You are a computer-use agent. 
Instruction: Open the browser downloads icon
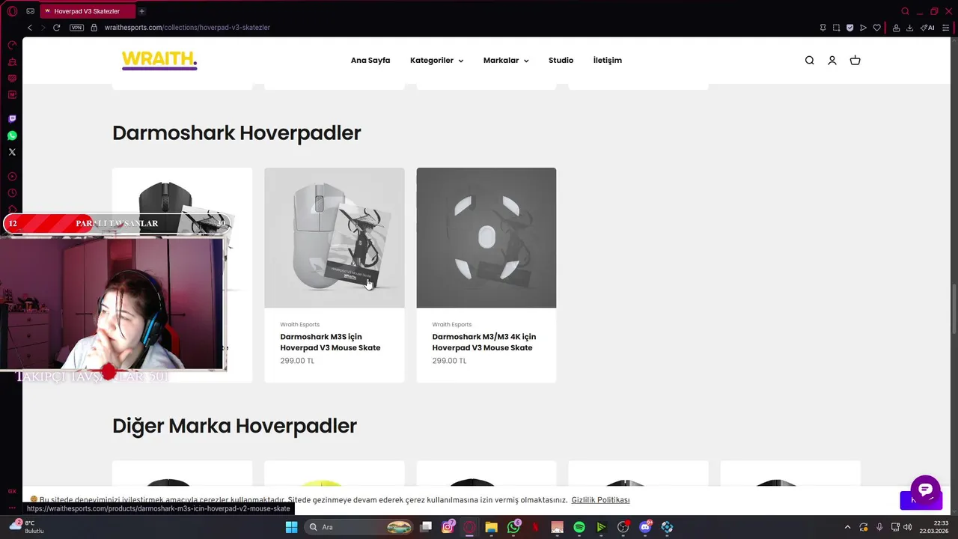(x=909, y=28)
